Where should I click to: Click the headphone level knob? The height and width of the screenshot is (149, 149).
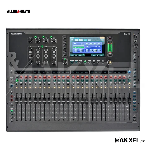click(136, 46)
